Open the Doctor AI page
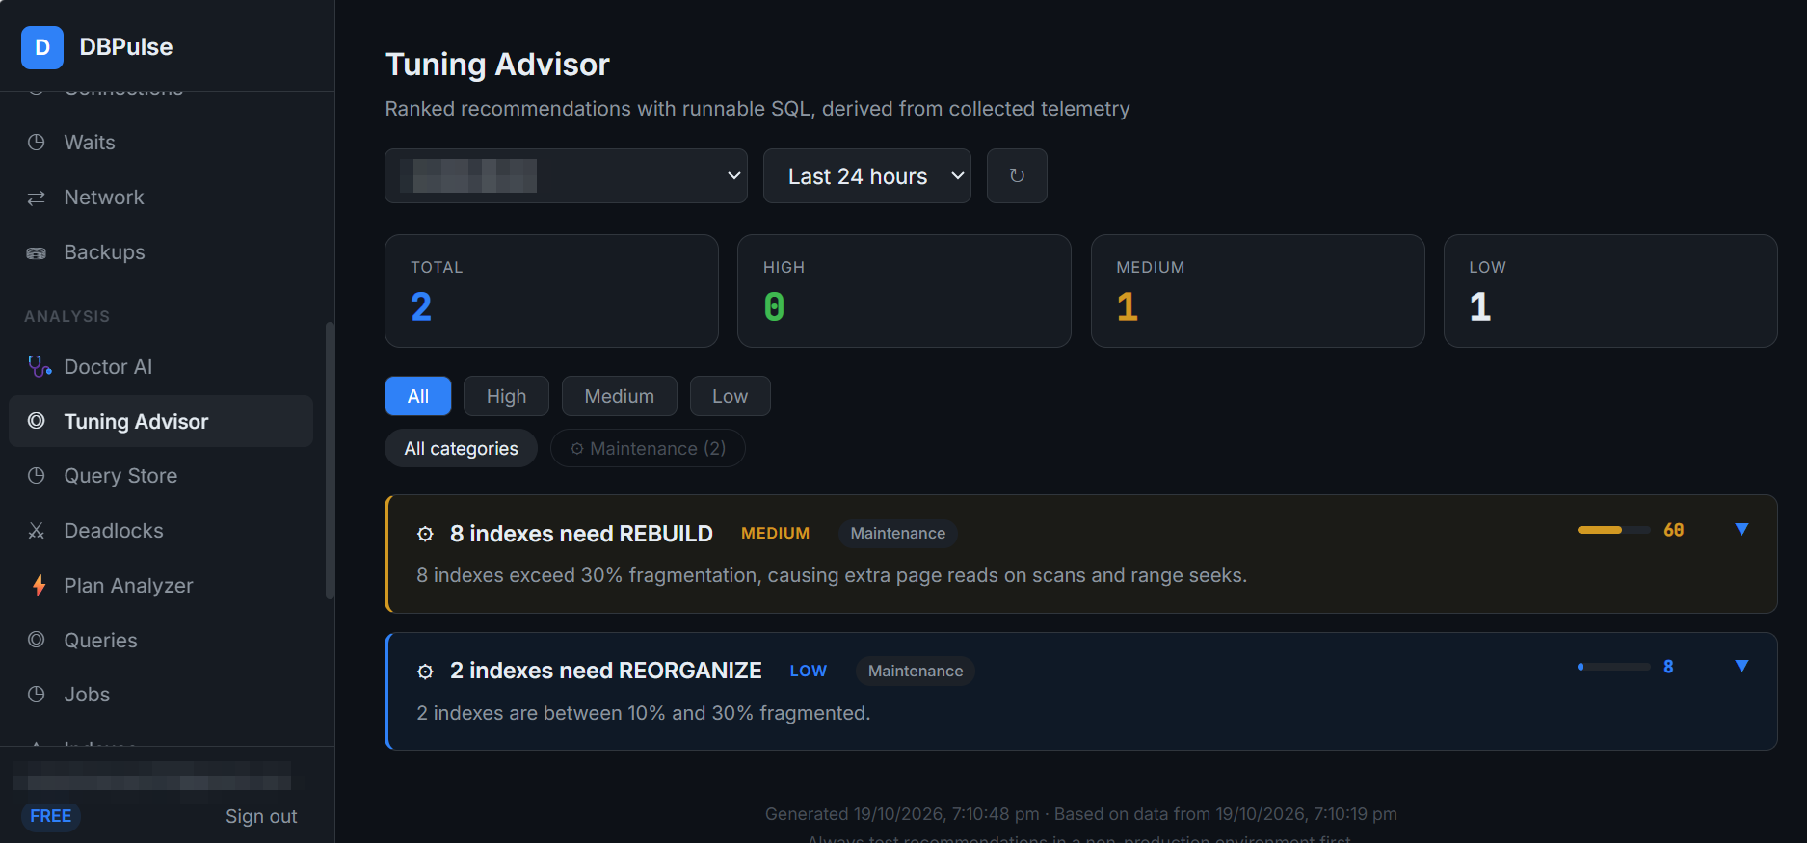 [161, 367]
